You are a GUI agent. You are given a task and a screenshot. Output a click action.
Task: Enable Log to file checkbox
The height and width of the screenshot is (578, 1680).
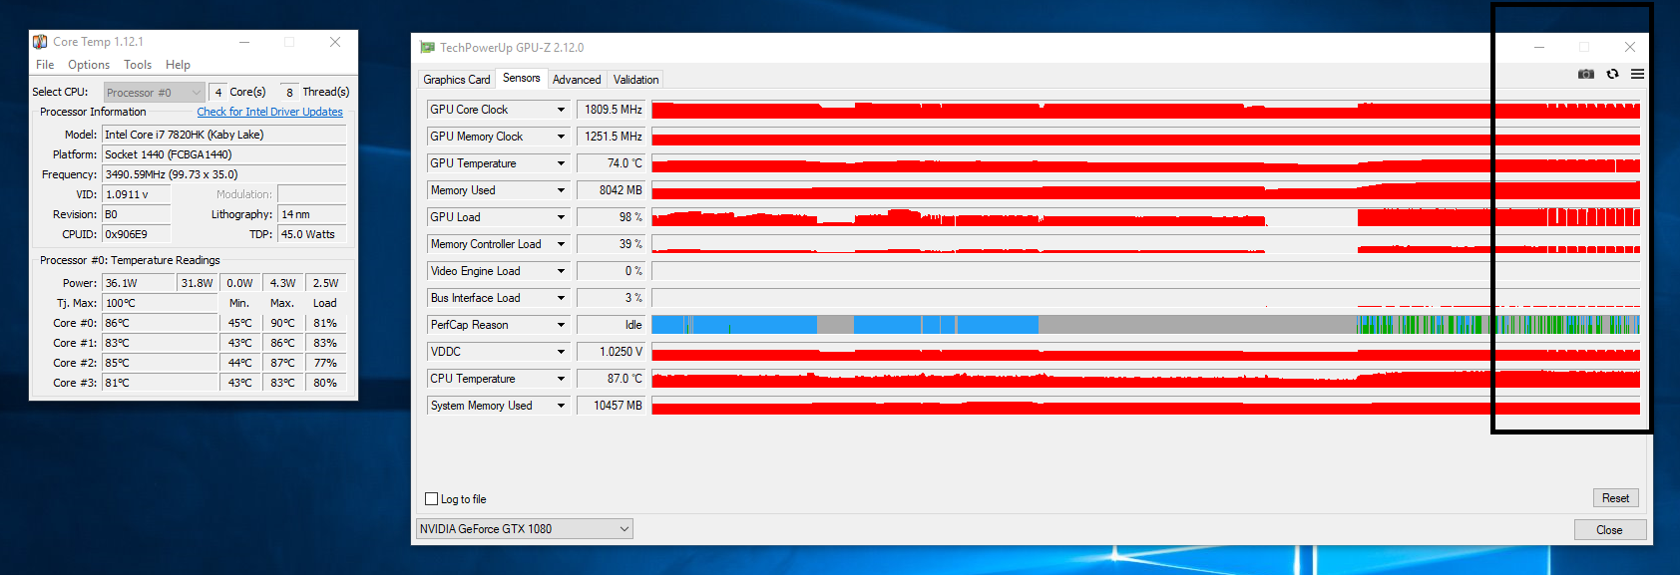click(432, 499)
